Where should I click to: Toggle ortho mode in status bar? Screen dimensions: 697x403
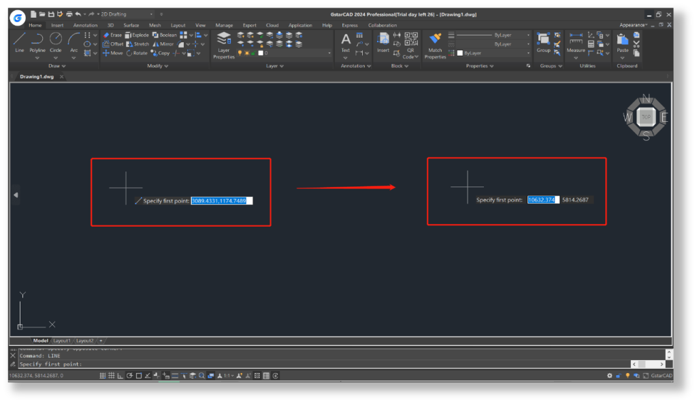pos(118,375)
